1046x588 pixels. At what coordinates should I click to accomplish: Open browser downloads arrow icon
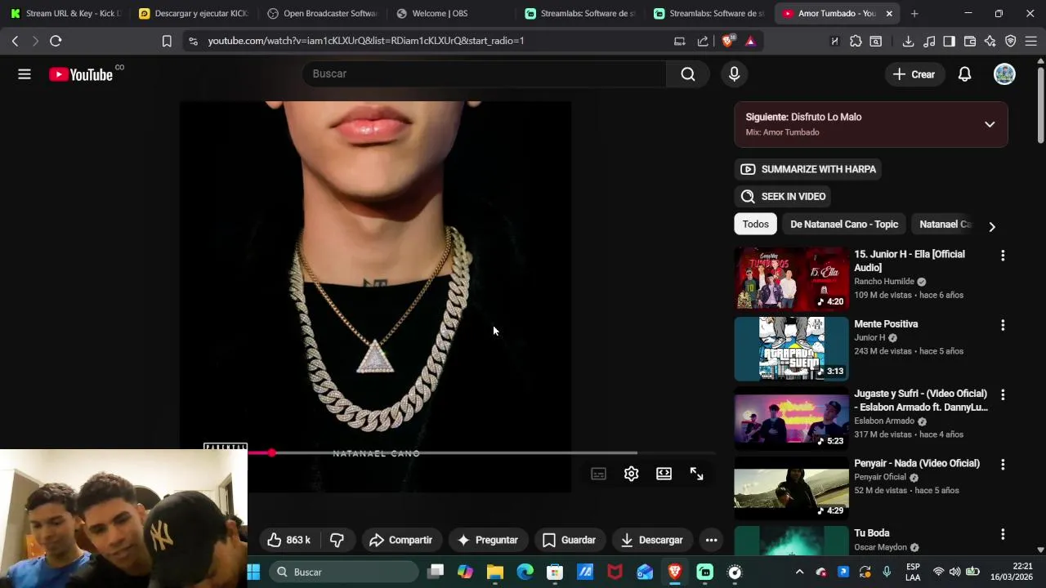click(x=908, y=41)
